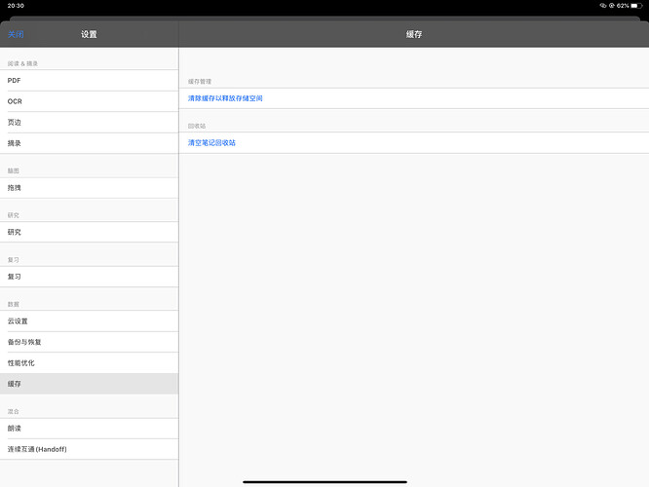The width and height of the screenshot is (649, 487).
Task: Tap the 回收站 section header
Action: tap(197, 126)
